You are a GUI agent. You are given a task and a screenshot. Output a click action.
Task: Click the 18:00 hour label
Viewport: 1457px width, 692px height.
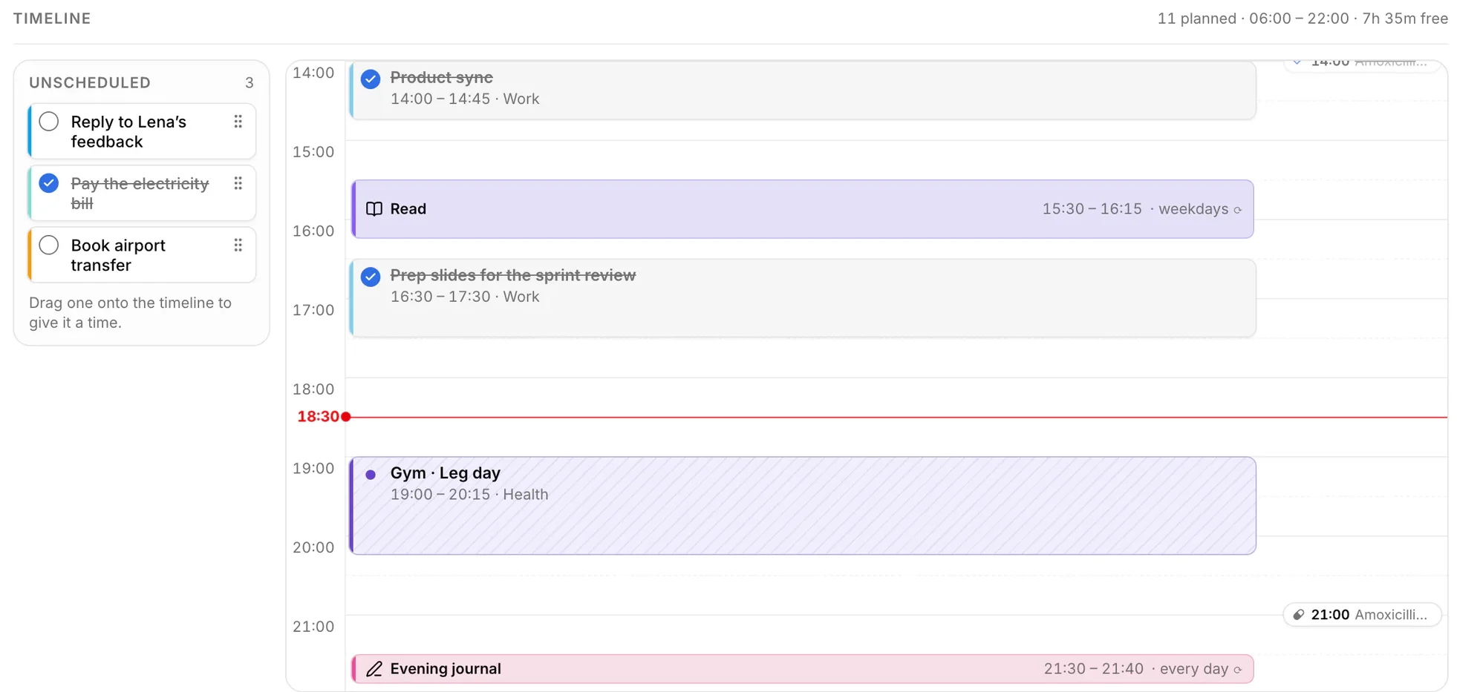pos(313,389)
